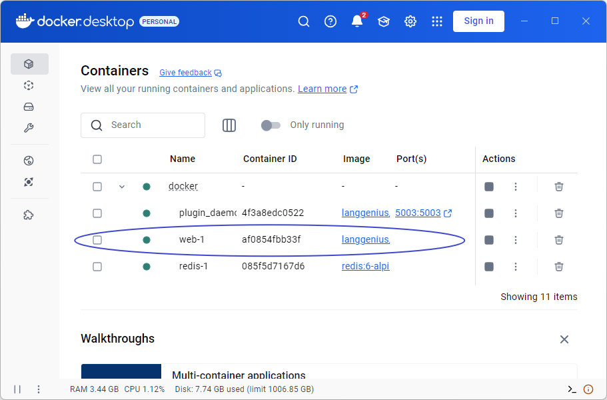Open the Builds wrench icon in sidebar
Viewport: 607px width, 400px height.
pos(29,128)
